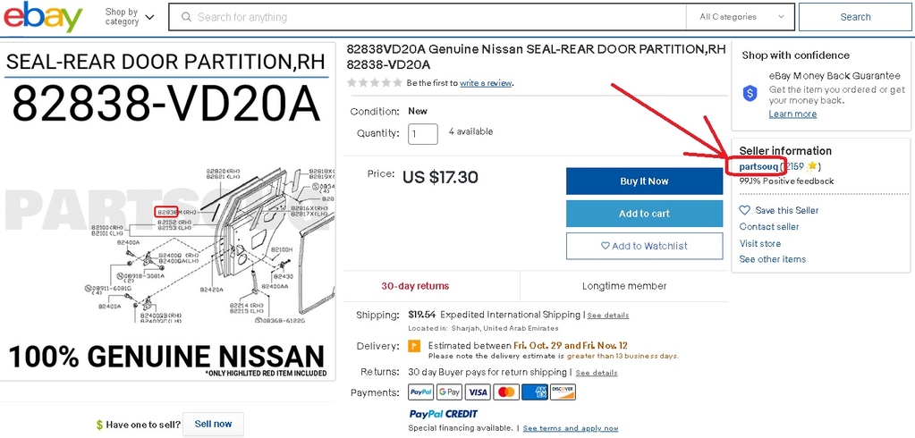The image size is (915, 438).
Task: Open the All Categories dropdown
Action: tap(741, 17)
